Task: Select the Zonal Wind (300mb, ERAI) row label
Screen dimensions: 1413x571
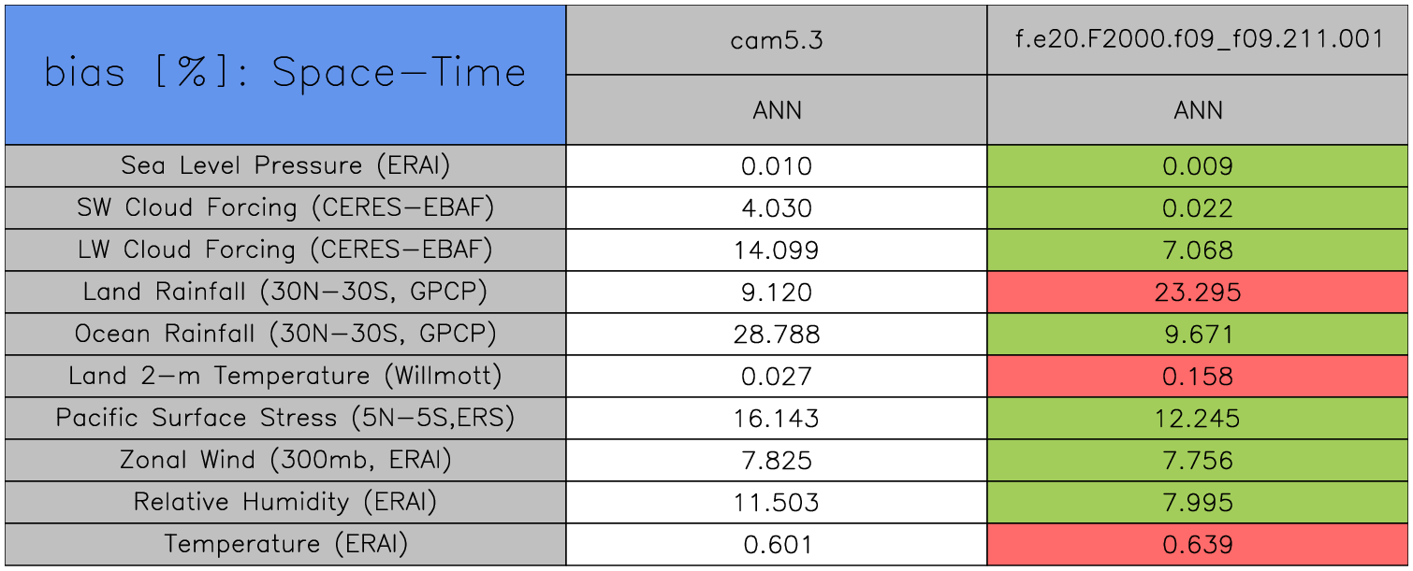Action: click(x=284, y=461)
